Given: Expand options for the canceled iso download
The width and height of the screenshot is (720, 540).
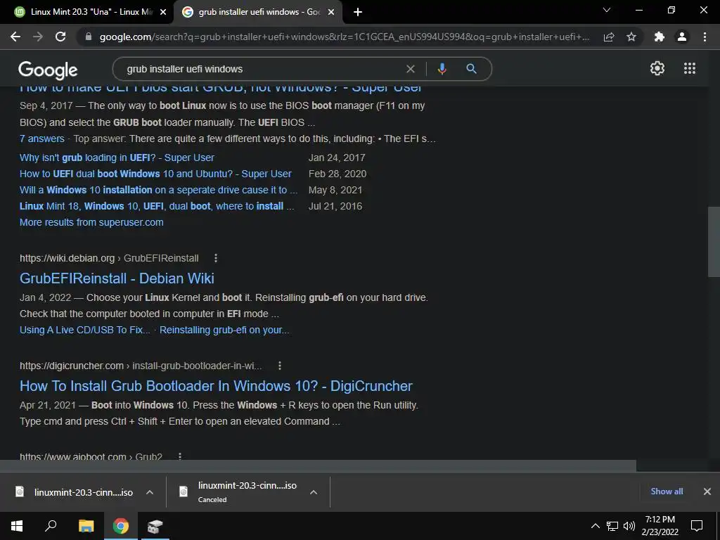Looking at the screenshot, I should (x=314, y=492).
